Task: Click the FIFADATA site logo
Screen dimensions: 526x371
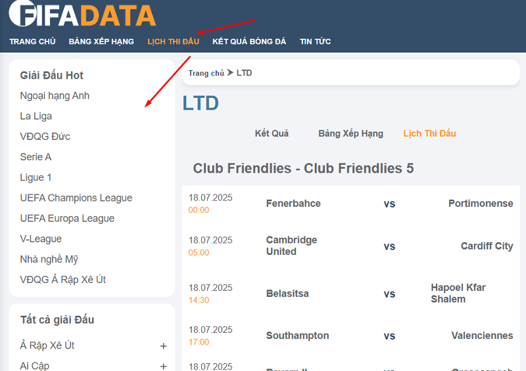Action: [x=82, y=14]
